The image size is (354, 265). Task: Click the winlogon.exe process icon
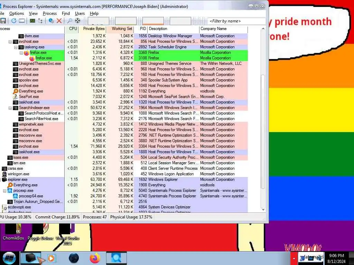pyautogui.click(x=4, y=174)
